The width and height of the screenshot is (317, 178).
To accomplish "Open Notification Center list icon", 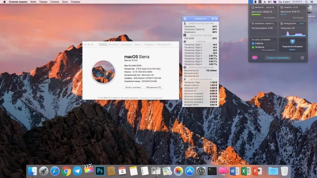I will (x=312, y=2).
